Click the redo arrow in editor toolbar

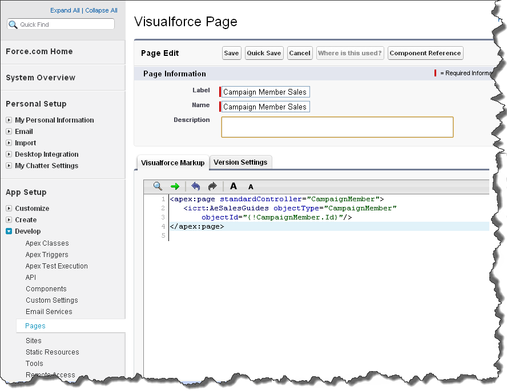(212, 186)
